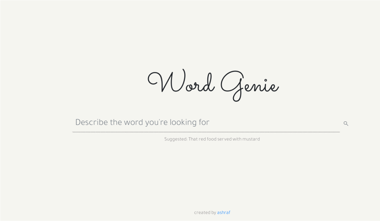Click the placeholder 'Describe the word you're looking for'
The image size is (380, 221).
[142, 122]
